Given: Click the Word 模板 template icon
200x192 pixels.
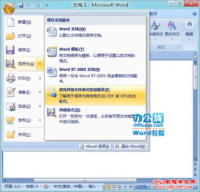Looking at the screenshot, I should pos(52,52).
